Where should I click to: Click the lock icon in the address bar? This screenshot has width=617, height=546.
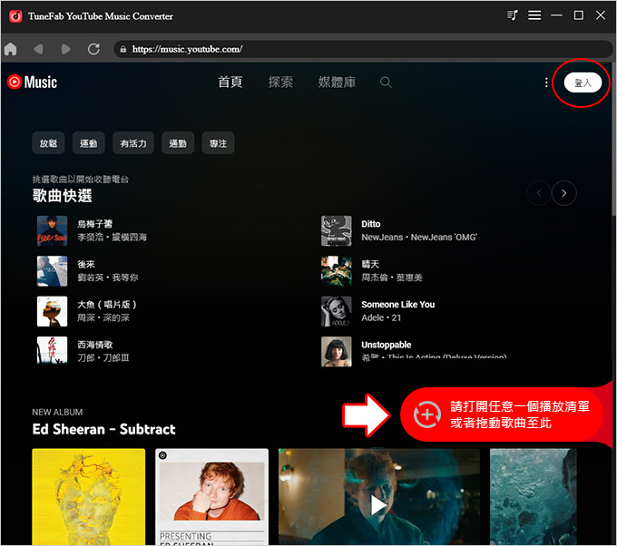pos(123,49)
